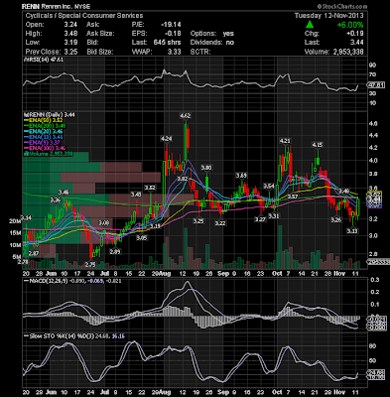This screenshot has width=390, height=397.
Task: Click the Cyclicals / Special Consumer Services sector
Action: click(84, 16)
